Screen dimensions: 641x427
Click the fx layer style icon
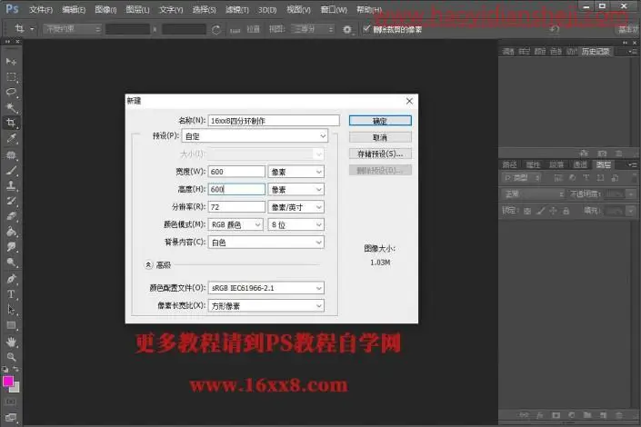[x=539, y=415]
